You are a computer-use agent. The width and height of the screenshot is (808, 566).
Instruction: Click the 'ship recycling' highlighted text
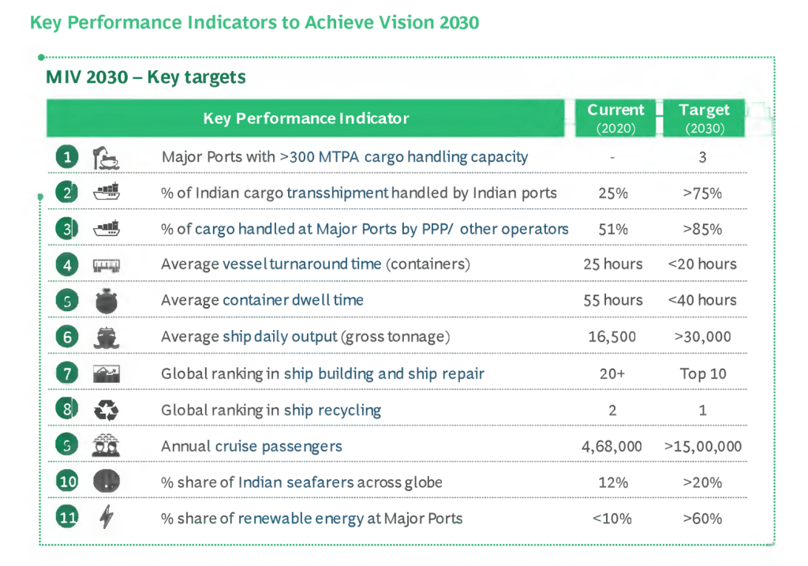(332, 410)
